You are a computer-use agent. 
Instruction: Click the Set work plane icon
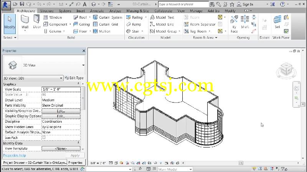(277, 19)
